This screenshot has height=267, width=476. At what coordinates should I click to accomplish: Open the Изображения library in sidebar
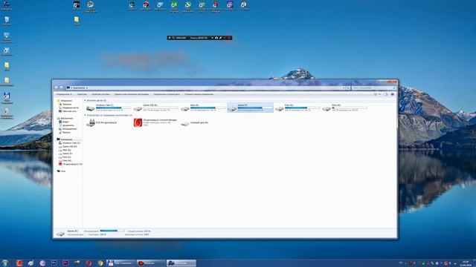point(69,129)
